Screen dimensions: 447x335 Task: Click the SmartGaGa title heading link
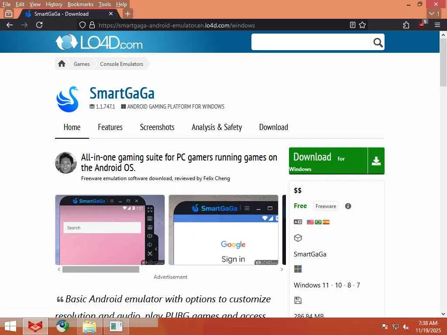122,93
